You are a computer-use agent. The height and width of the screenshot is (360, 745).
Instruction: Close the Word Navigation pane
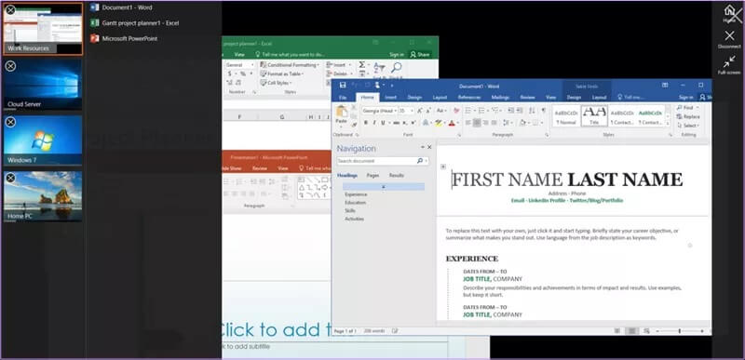click(x=429, y=148)
